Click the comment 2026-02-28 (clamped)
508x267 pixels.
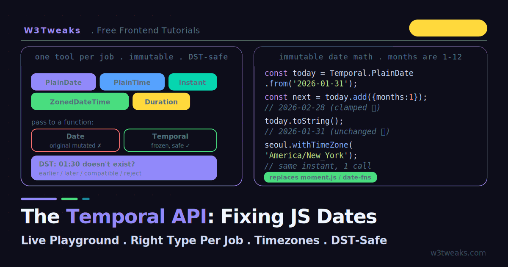[x=323, y=108]
